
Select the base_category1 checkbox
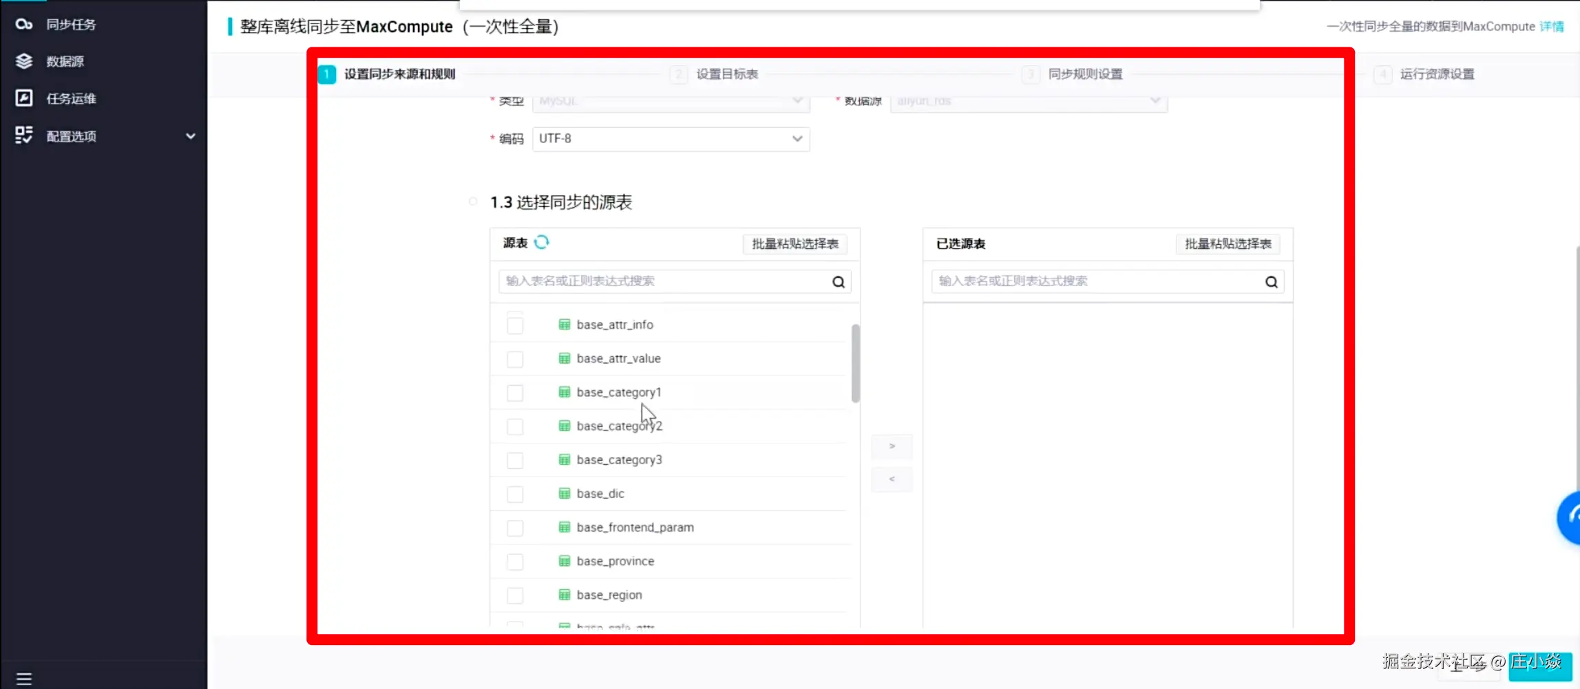[515, 393]
